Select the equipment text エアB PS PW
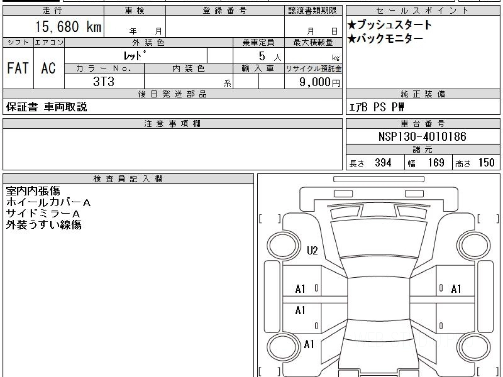503x377 pixels. pyautogui.click(x=376, y=108)
